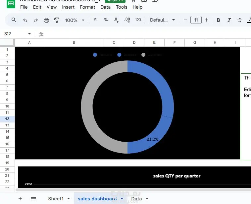Select column H header
The image size is (251, 204).
(215, 42)
